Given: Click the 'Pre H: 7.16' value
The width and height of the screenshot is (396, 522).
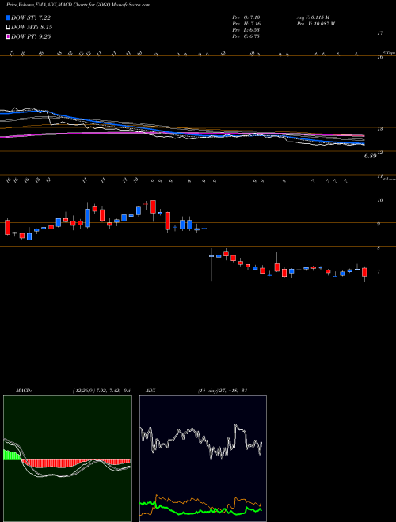Looking at the screenshot, I should click(x=246, y=24).
